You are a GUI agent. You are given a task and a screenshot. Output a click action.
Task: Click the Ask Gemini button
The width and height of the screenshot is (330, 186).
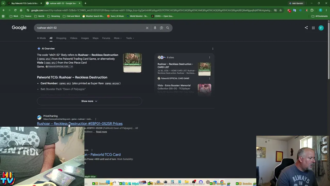click(x=296, y=3)
